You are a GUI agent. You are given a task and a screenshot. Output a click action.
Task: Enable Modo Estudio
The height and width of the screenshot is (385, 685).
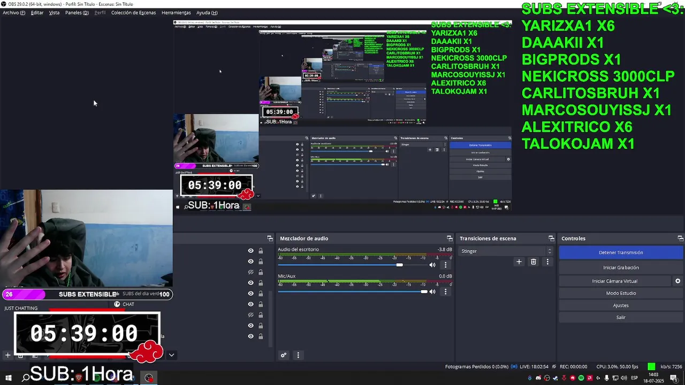click(621, 293)
